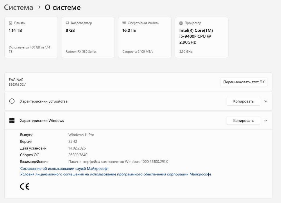Select model text B365M D2V

(17, 85)
